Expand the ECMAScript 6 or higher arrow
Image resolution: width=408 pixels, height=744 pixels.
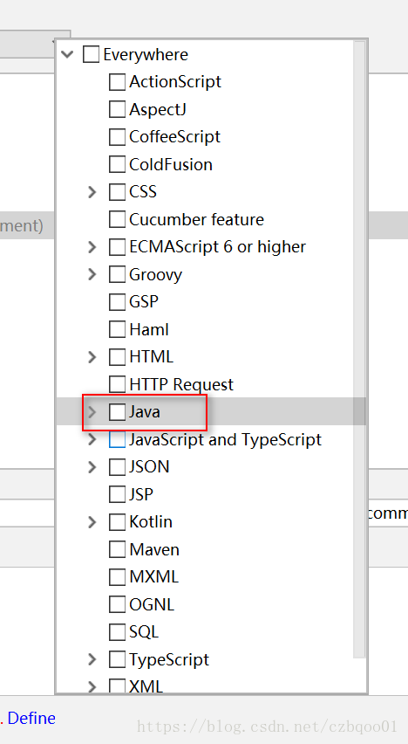click(92, 247)
